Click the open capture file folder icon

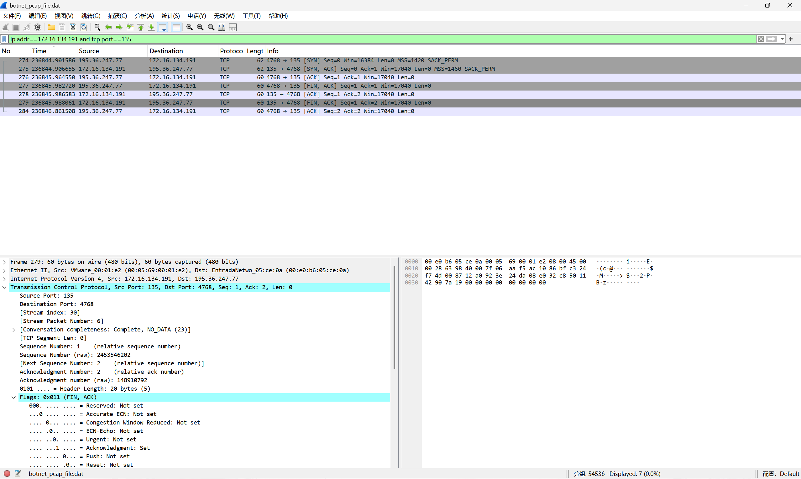(51, 28)
